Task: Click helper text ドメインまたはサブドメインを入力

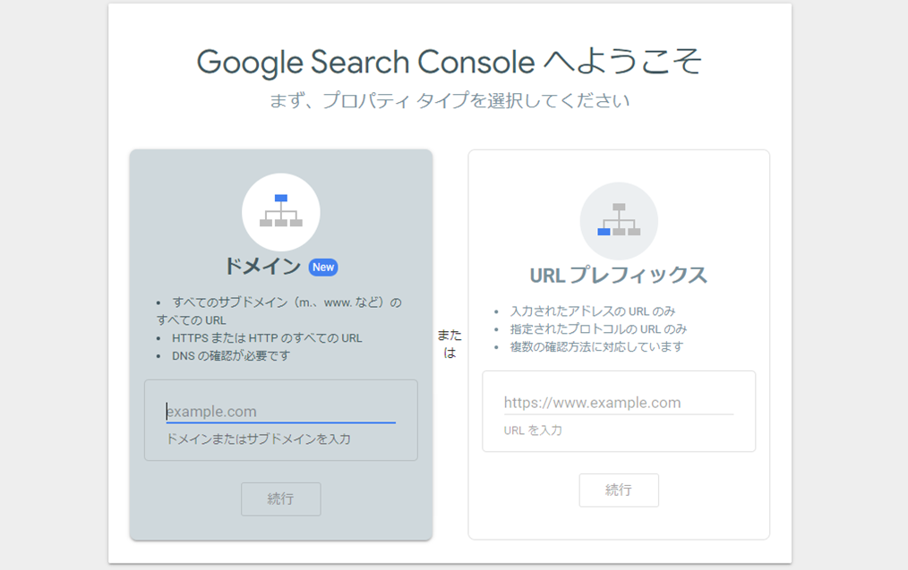Action: pyautogui.click(x=258, y=439)
